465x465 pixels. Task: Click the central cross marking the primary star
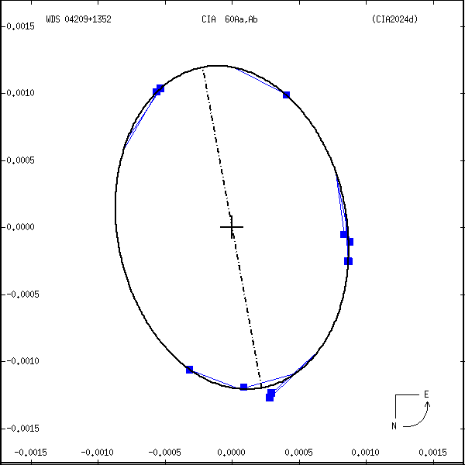(x=232, y=227)
